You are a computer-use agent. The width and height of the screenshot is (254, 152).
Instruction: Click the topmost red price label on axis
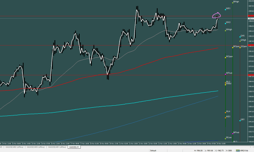(251, 16)
